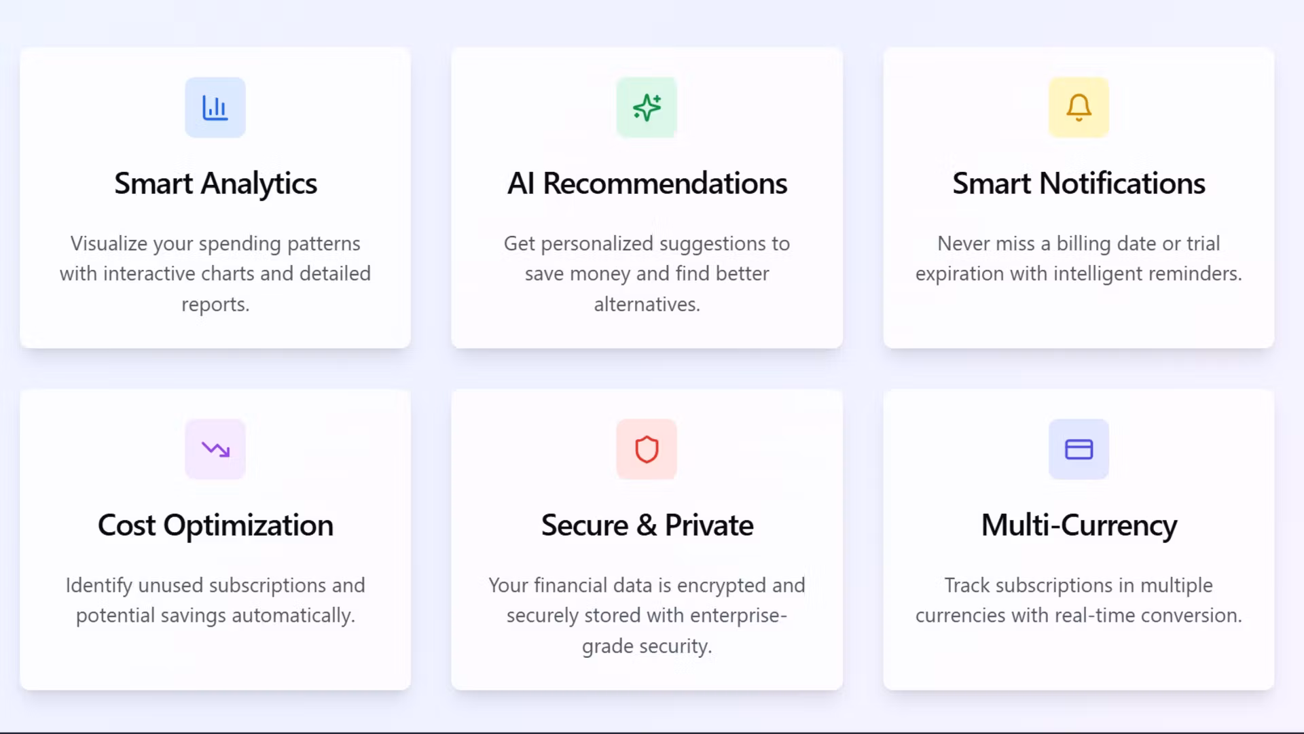Click the Smart Analytics heading
This screenshot has height=734, width=1304.
215,183
